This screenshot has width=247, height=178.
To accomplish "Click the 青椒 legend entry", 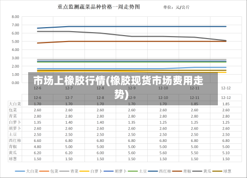I will pyautogui.click(x=182, y=171).
